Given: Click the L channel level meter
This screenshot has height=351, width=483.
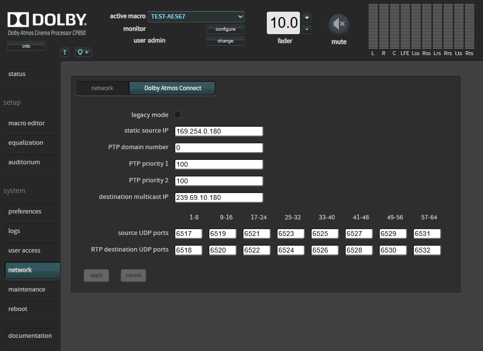Looking at the screenshot, I should tap(373, 26).
